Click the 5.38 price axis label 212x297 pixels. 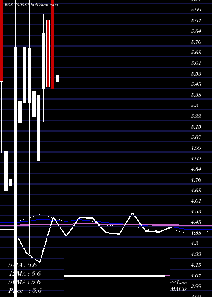[196, 95]
